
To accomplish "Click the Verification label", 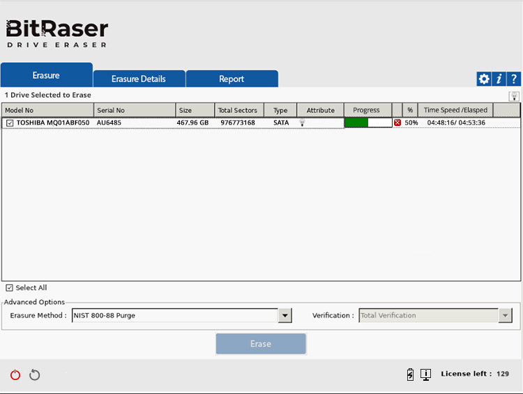I will pyautogui.click(x=333, y=315).
